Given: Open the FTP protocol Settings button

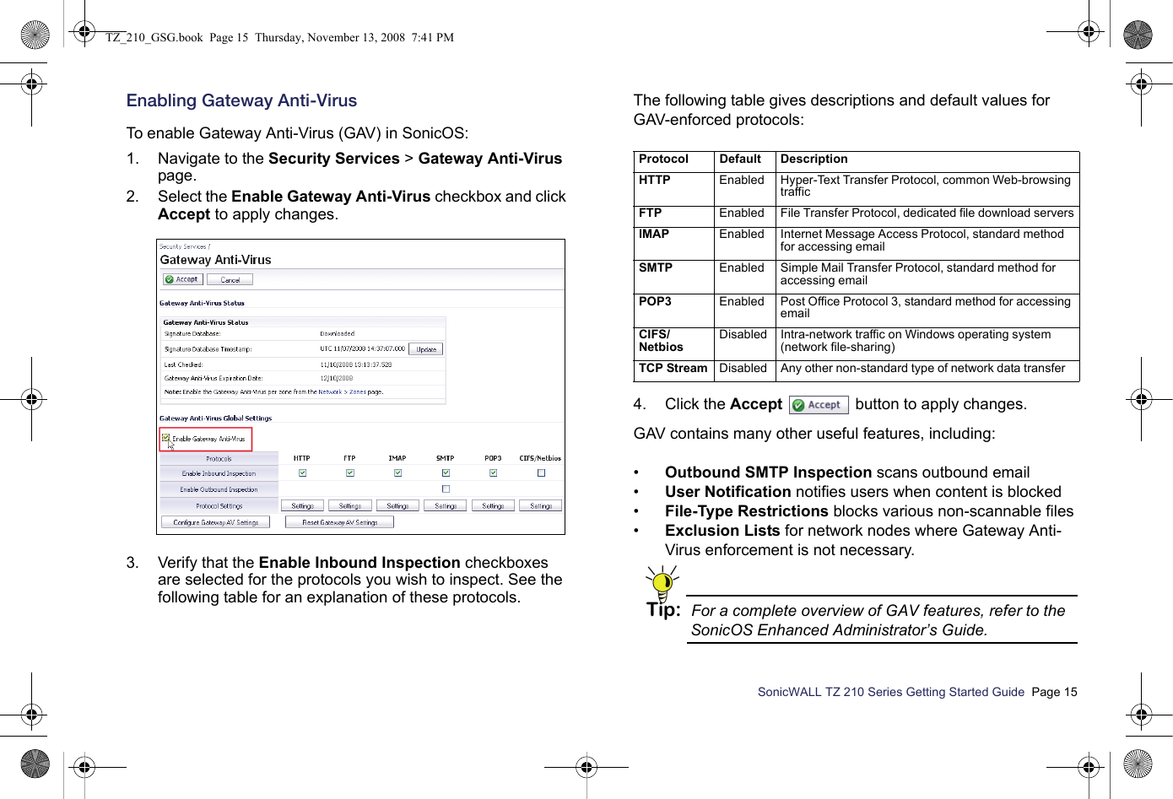Looking at the screenshot, I should pos(349,505).
